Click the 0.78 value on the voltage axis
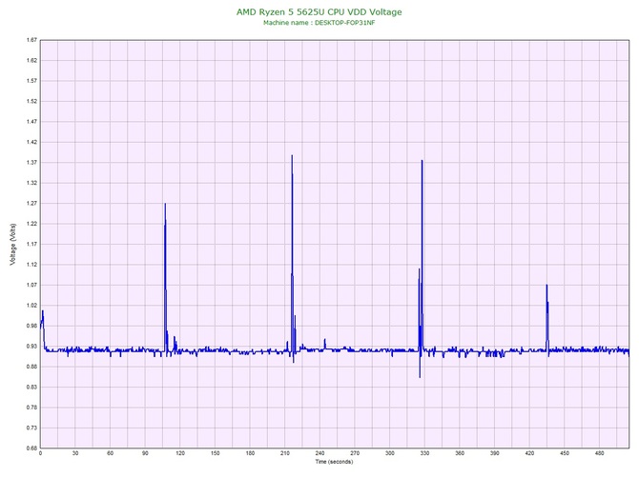 pyautogui.click(x=31, y=408)
